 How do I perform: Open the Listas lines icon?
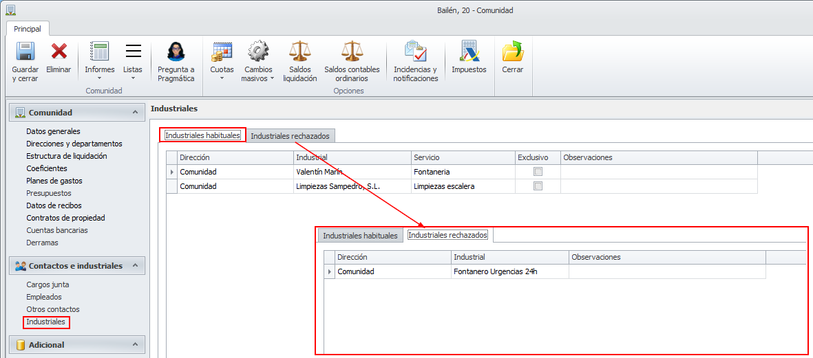click(x=134, y=52)
